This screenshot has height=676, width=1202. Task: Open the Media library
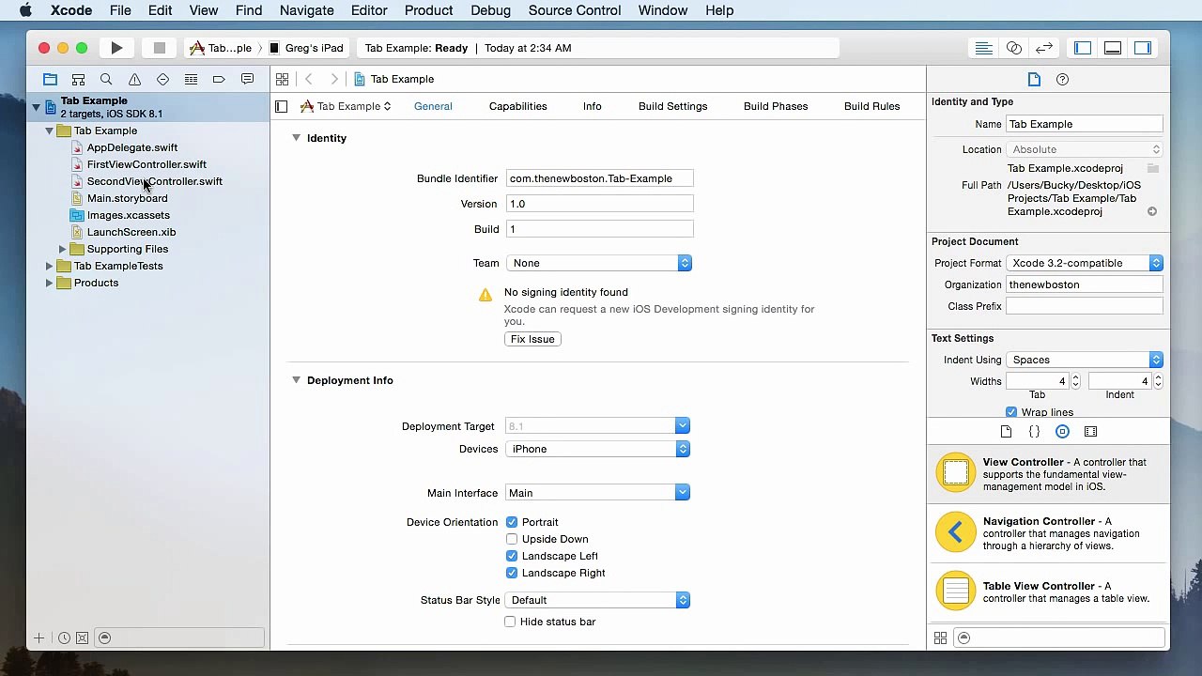click(x=1090, y=432)
